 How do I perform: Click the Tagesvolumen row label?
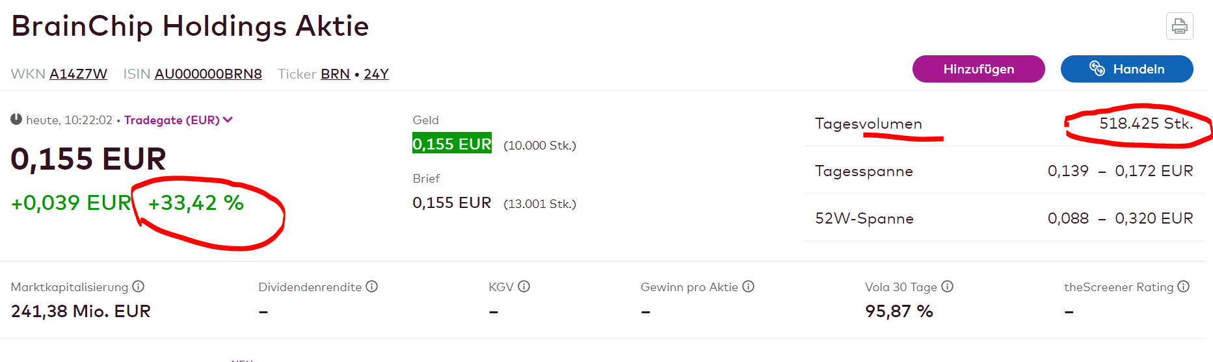[868, 124]
